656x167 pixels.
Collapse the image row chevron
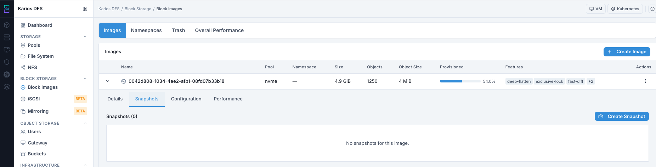(x=108, y=81)
